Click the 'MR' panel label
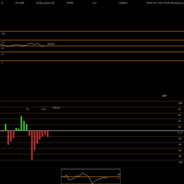 164,96
